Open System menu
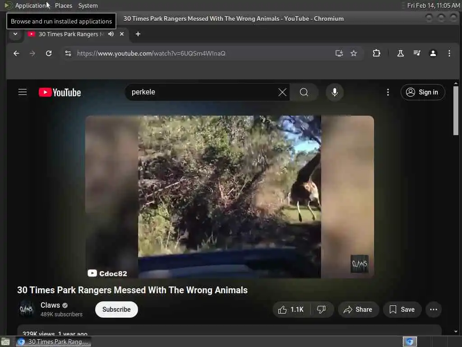The width and height of the screenshot is (462, 347). 88,5
